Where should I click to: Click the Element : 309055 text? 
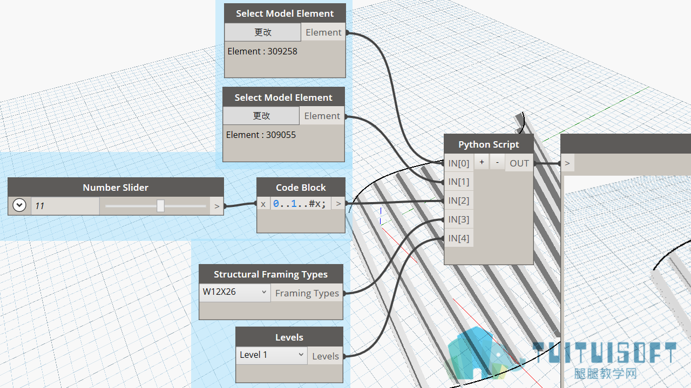coord(261,135)
